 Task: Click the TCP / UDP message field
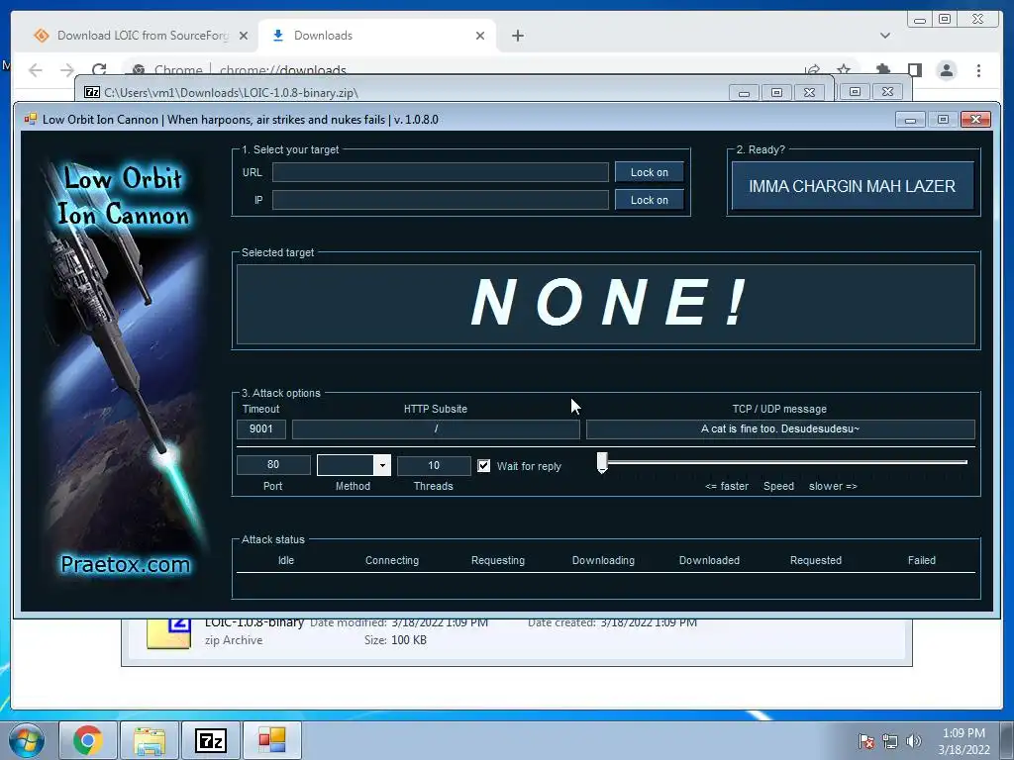(x=780, y=429)
